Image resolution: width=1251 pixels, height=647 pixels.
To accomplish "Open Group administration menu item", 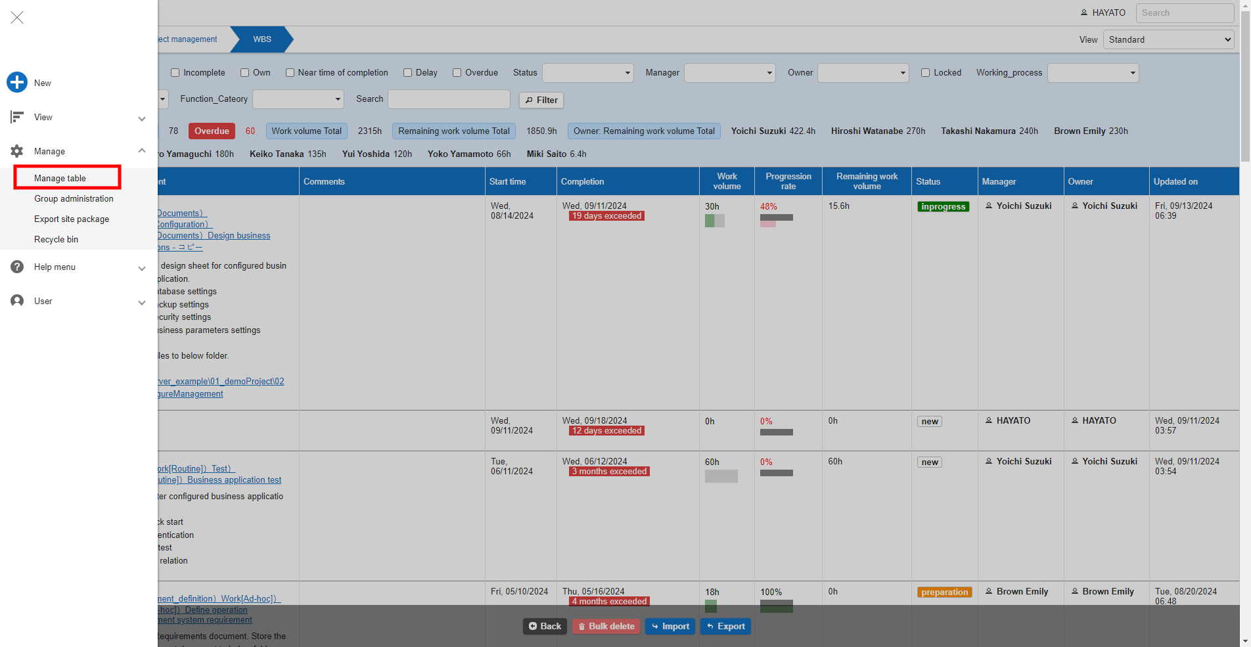I will pyautogui.click(x=74, y=198).
